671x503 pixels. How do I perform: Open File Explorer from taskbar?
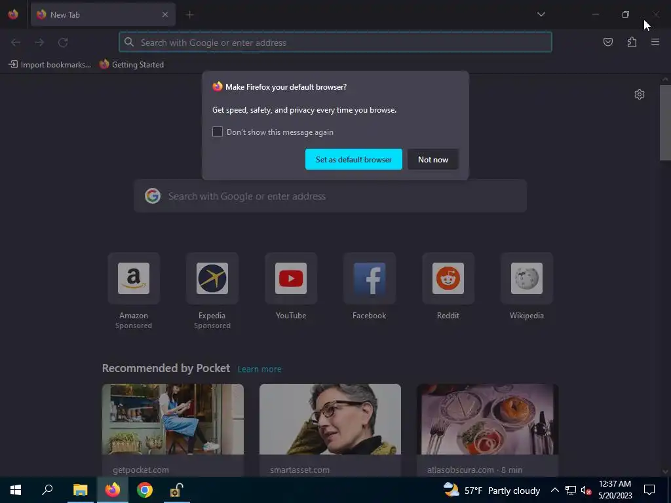coord(80,490)
